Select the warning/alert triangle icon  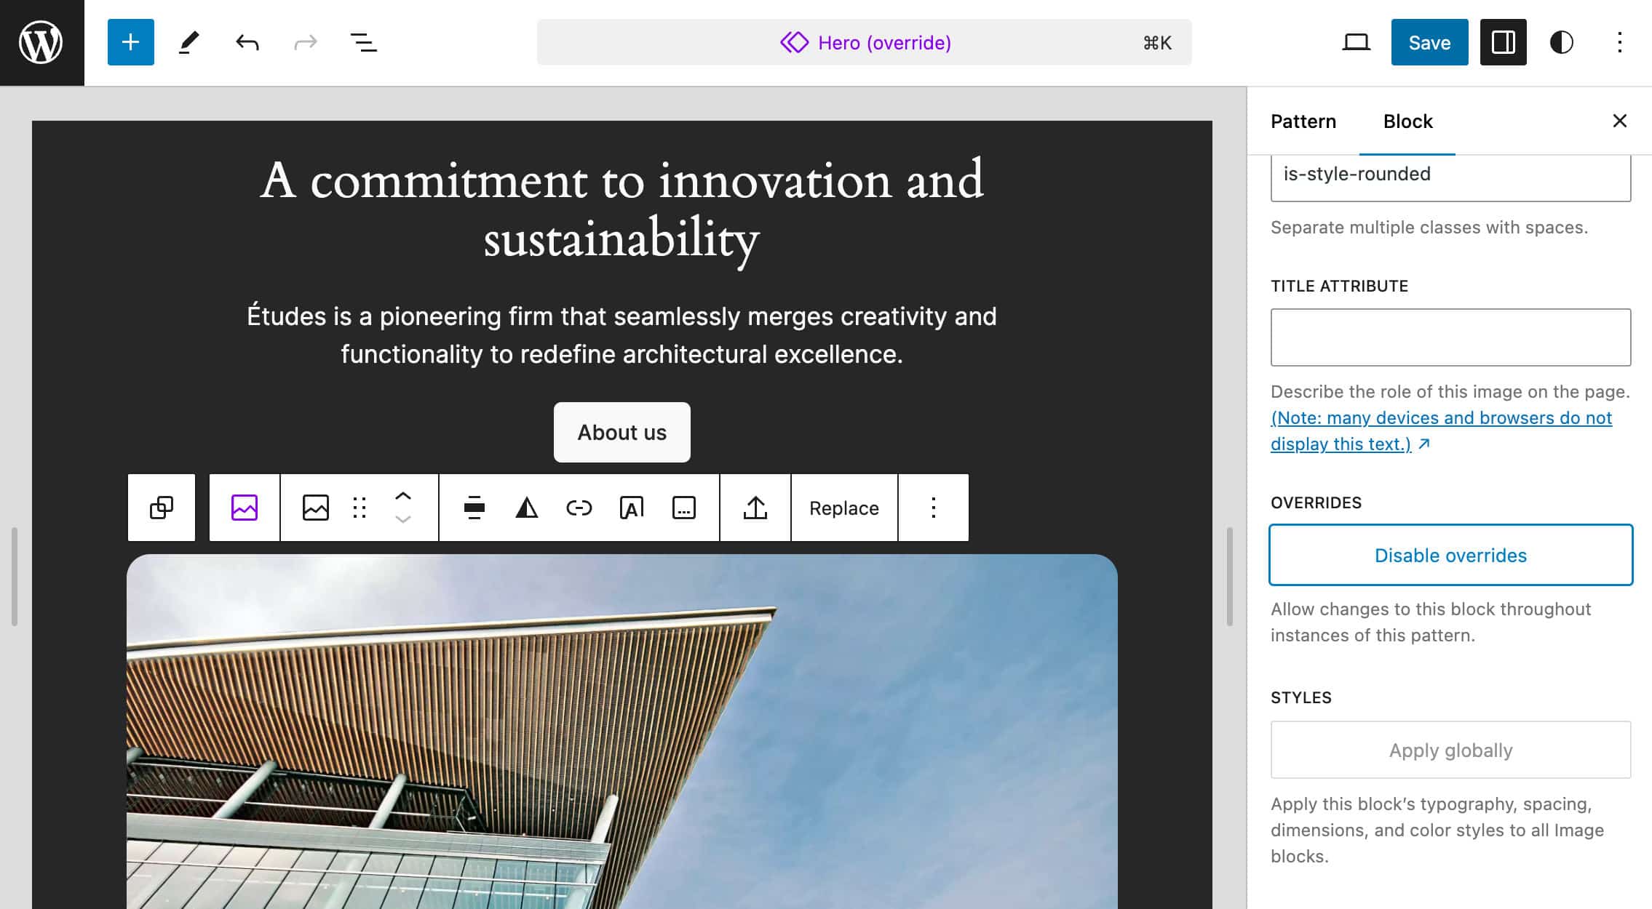coord(525,507)
